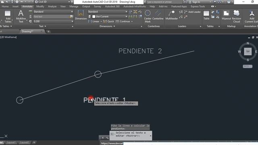Insert a Table from the Tables panel
This screenshot has width=258, height=145.
206,15
